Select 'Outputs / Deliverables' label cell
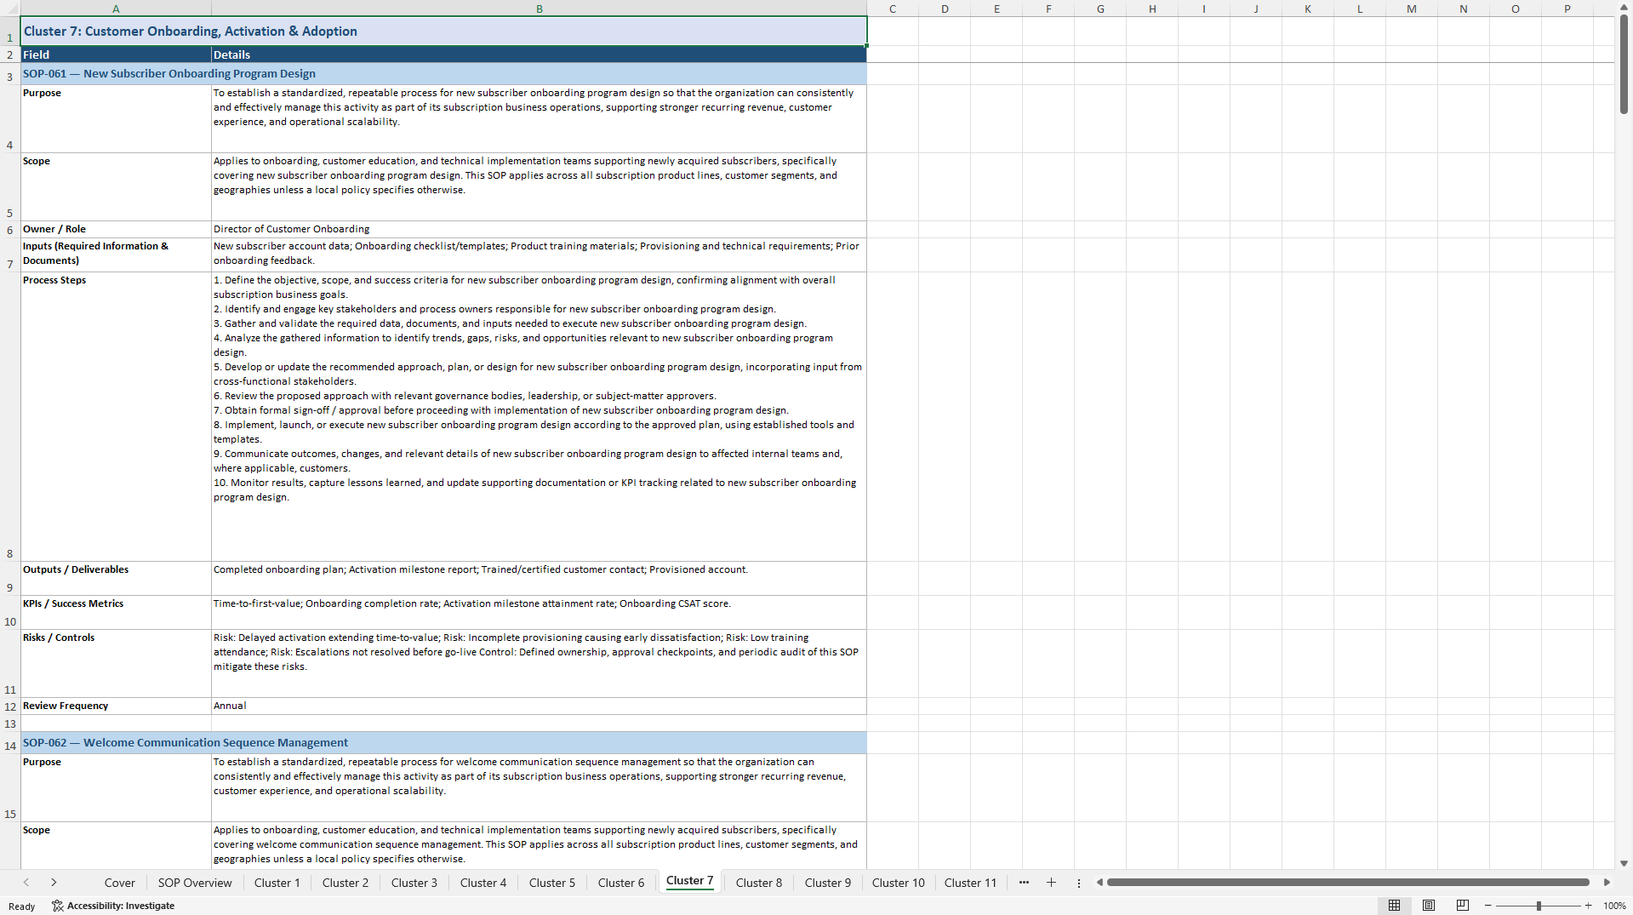 116,578
